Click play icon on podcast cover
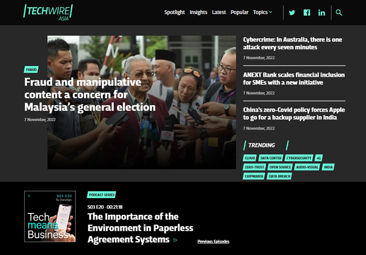The height and width of the screenshot is (255, 366). pos(29,196)
